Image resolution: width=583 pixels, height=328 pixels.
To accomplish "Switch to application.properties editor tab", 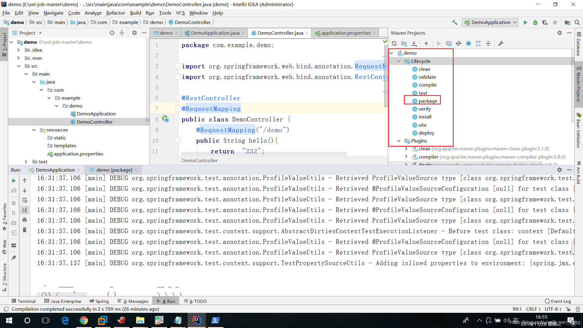I will coord(346,33).
